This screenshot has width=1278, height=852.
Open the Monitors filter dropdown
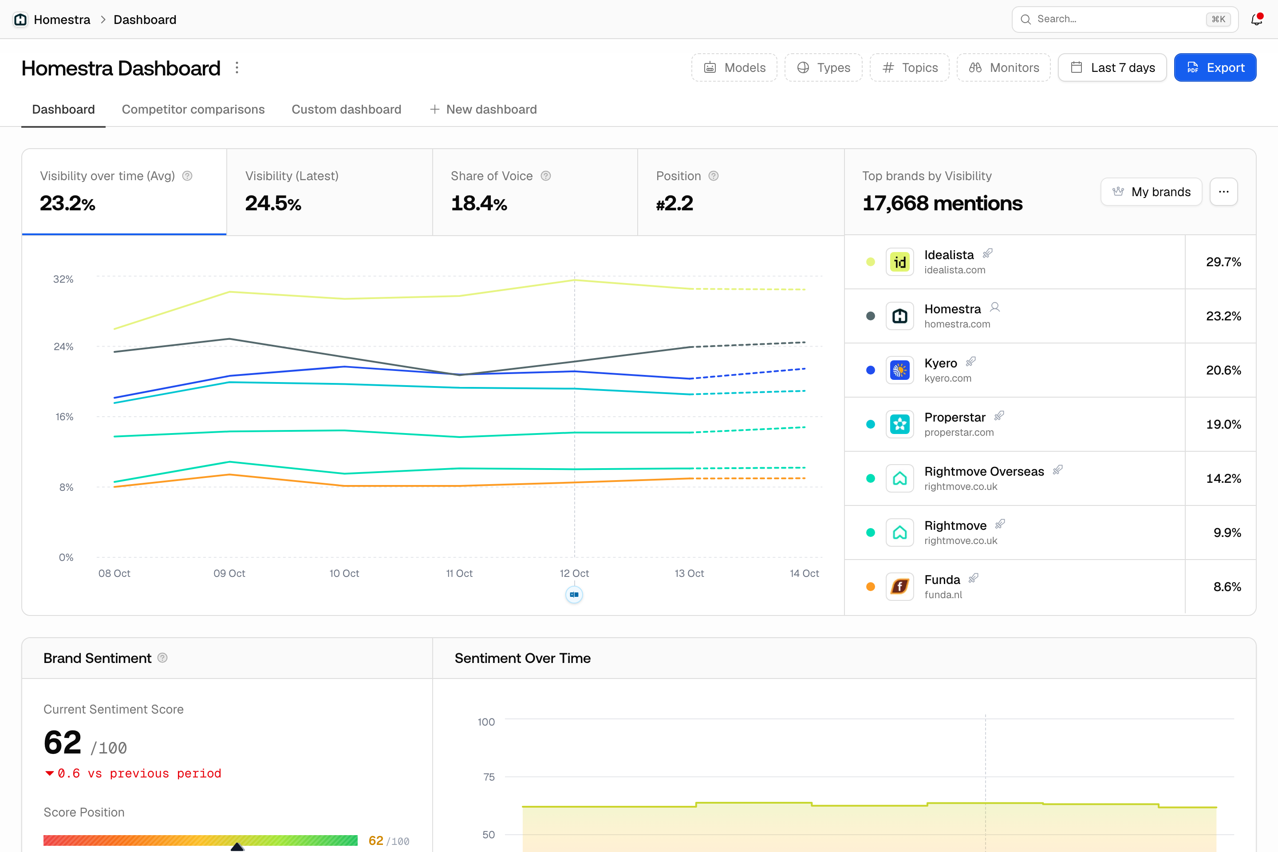1004,68
